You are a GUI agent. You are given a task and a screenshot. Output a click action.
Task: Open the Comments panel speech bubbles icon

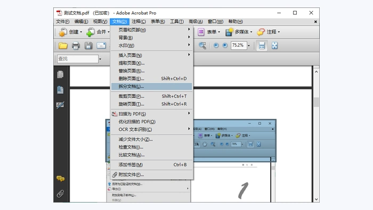pyautogui.click(x=60, y=179)
